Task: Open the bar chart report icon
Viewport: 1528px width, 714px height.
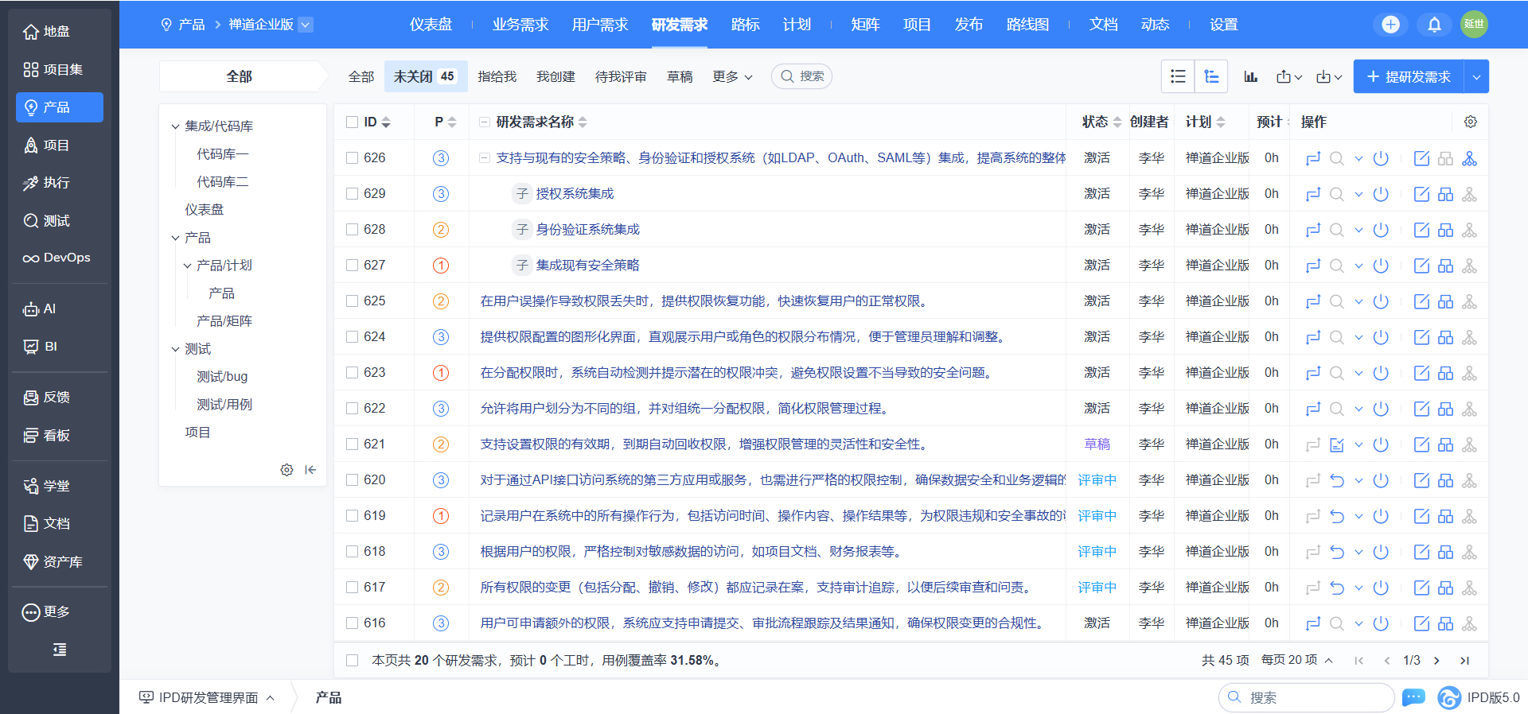Action: coord(1251,77)
